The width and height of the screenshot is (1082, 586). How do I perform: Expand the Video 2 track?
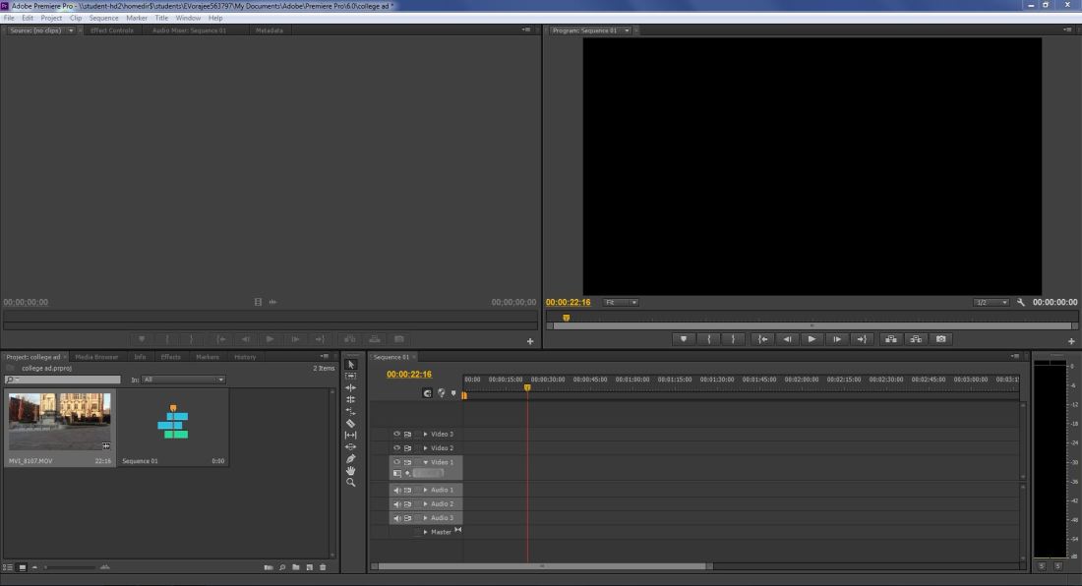coord(426,448)
